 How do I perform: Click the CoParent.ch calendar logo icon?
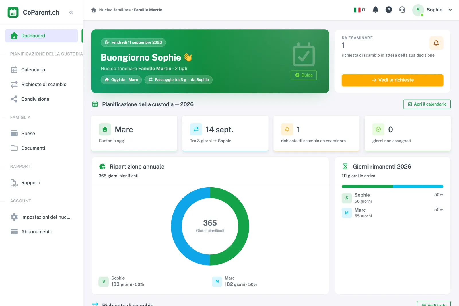(13, 12)
